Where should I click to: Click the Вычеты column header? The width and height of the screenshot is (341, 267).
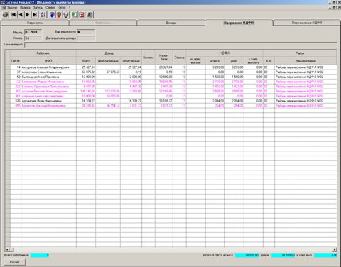(x=148, y=58)
